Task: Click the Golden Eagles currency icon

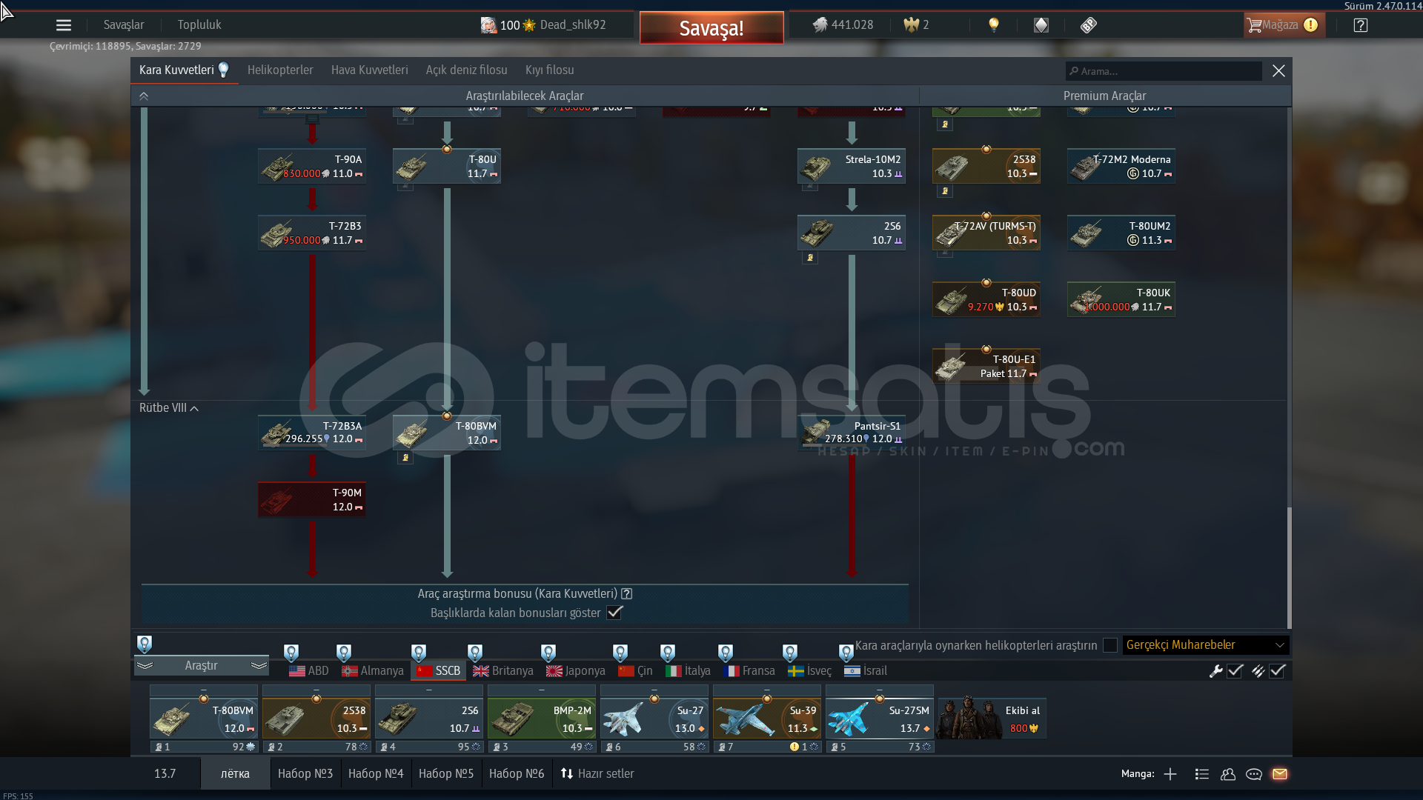Action: [x=911, y=25]
